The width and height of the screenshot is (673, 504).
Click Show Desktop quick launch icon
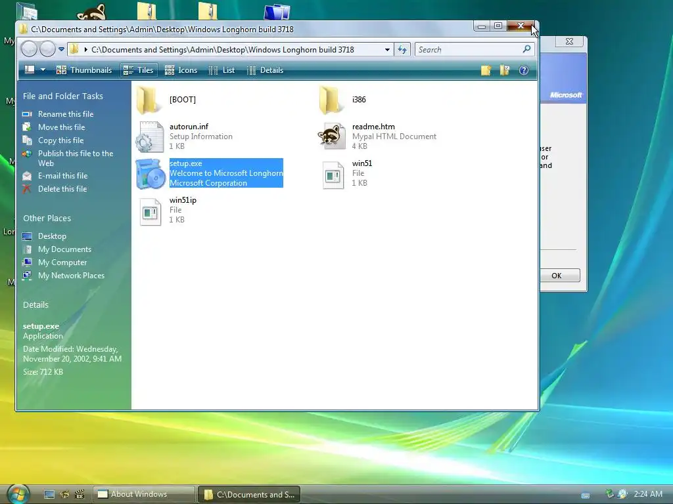click(x=49, y=495)
